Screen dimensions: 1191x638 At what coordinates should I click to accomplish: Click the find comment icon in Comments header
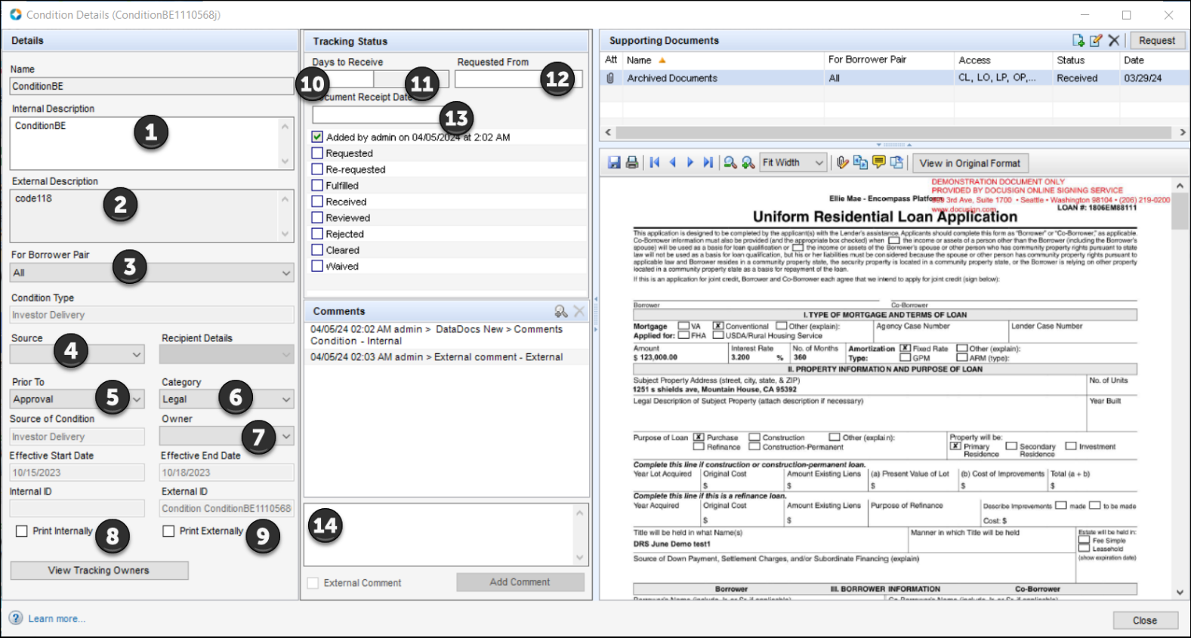(x=560, y=311)
